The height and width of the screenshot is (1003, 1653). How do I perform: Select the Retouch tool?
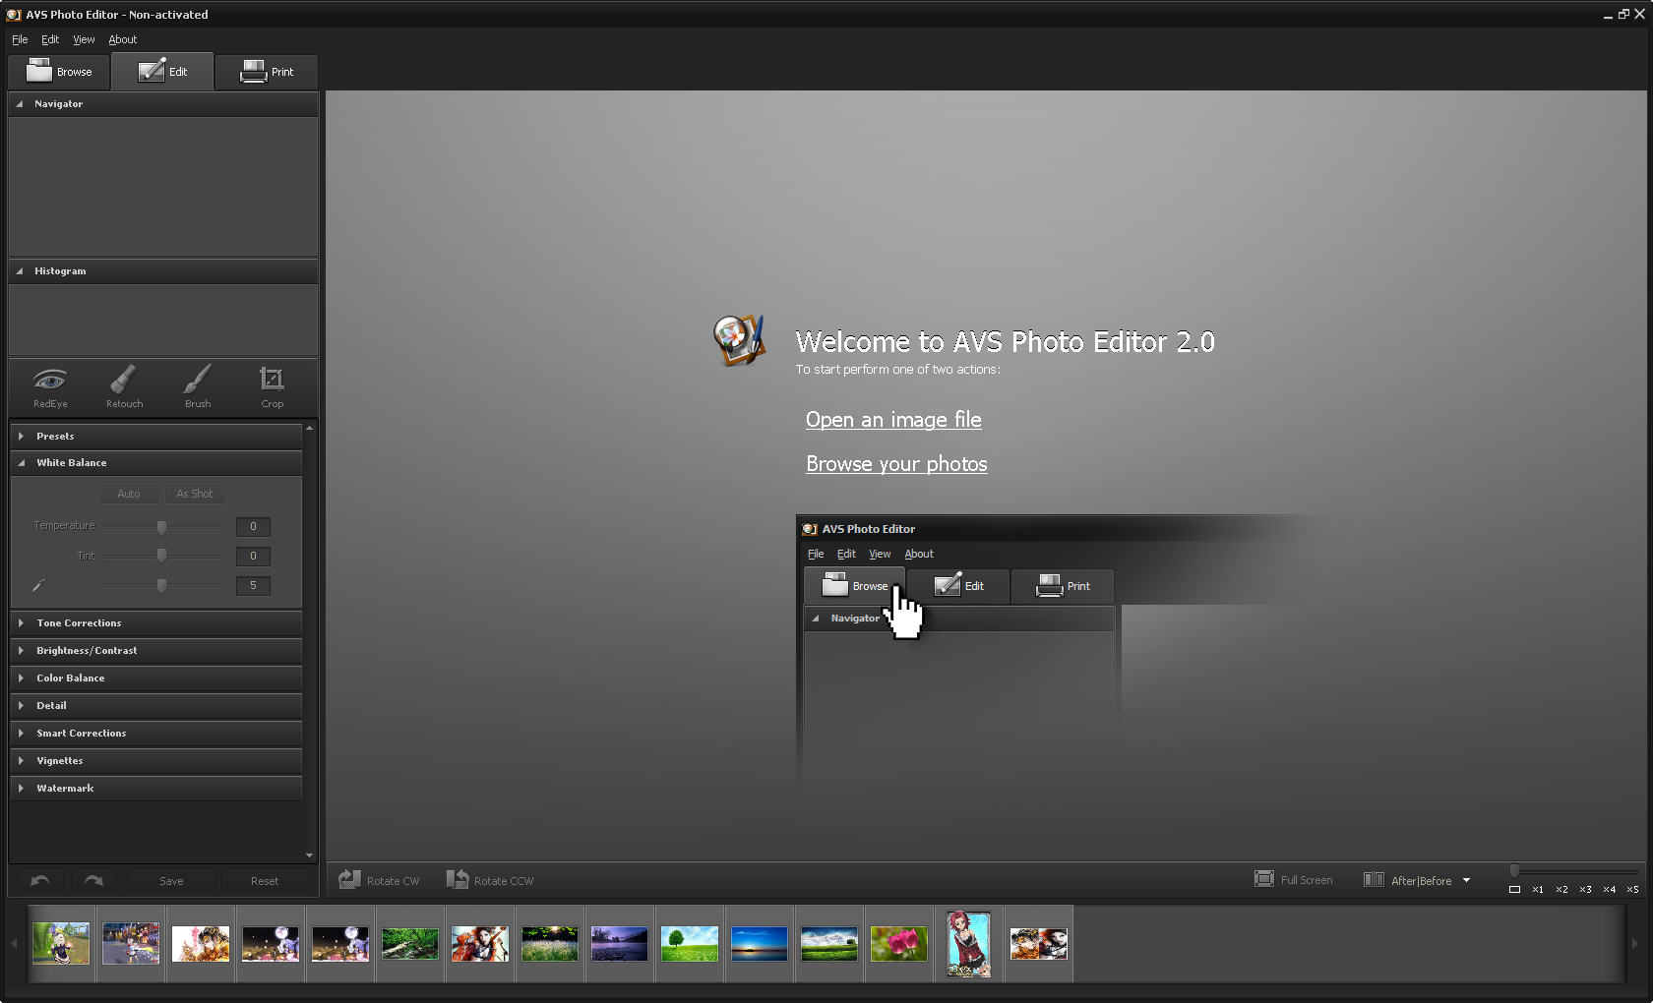[124, 387]
